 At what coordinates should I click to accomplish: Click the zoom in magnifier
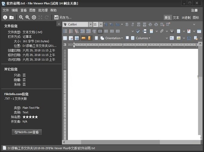tap(28, 17)
